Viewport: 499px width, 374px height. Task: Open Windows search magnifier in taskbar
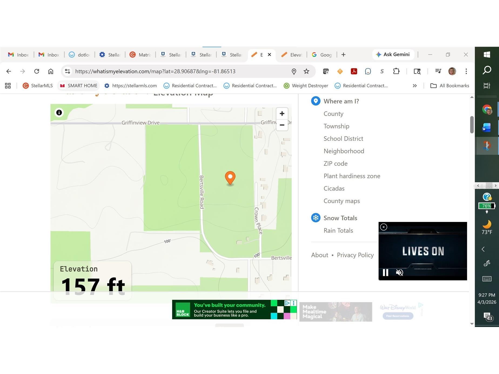click(x=487, y=70)
